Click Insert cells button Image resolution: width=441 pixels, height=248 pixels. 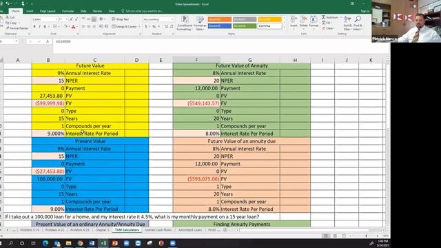[x=294, y=22]
